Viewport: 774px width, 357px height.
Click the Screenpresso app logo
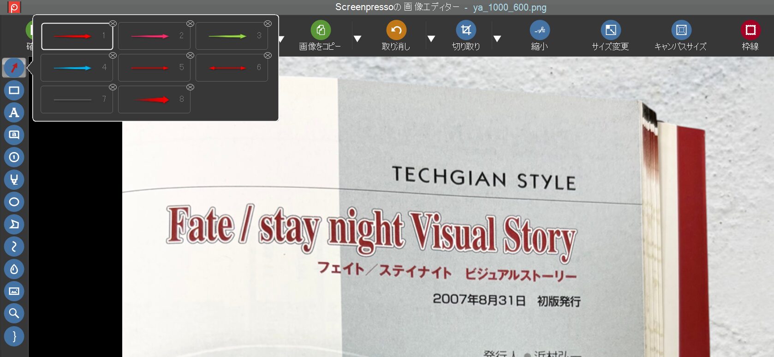click(x=14, y=7)
